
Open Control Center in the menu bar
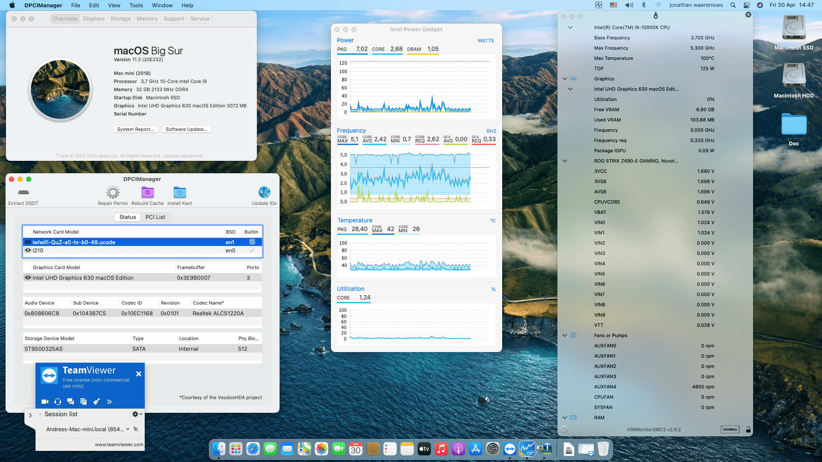click(747, 5)
